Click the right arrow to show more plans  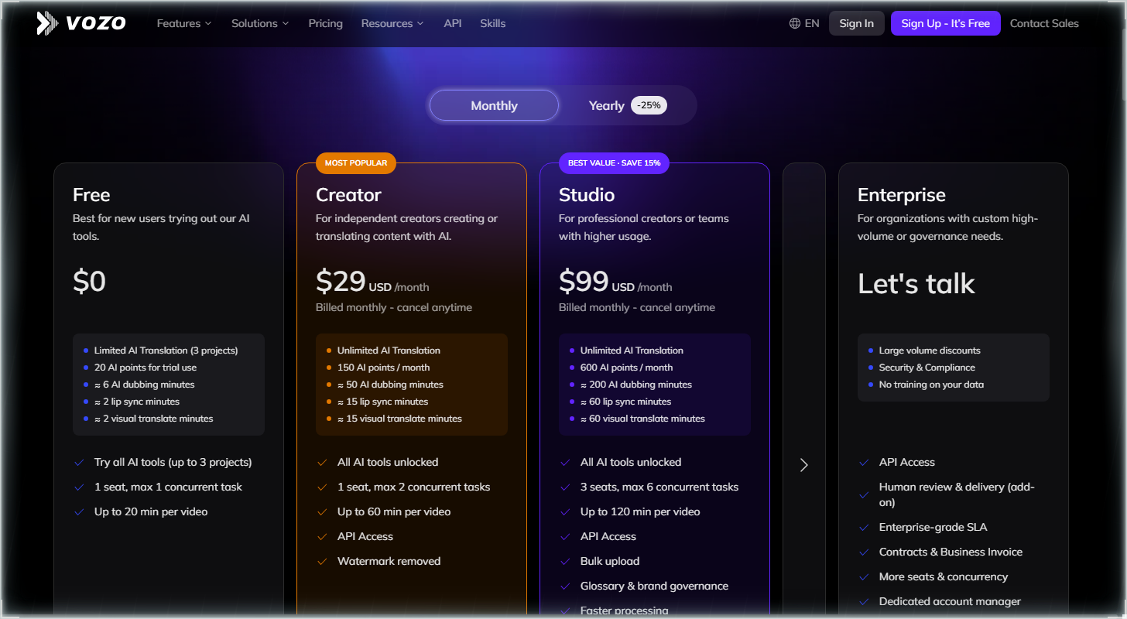pyautogui.click(x=804, y=465)
